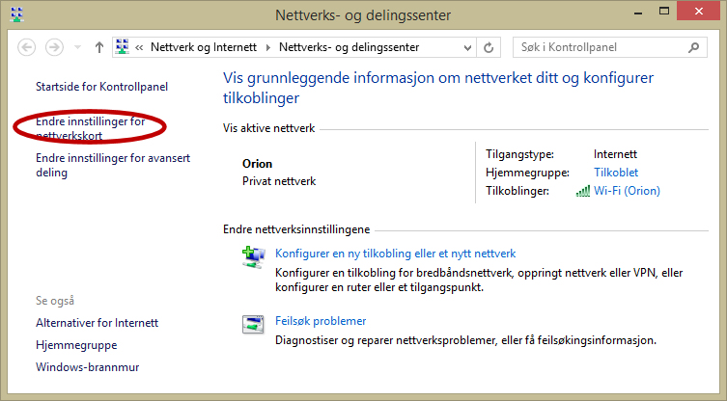Image resolution: width=727 pixels, height=401 pixels.
Task: Click the 'Tilkoblet' homegroup link
Action: tap(616, 173)
